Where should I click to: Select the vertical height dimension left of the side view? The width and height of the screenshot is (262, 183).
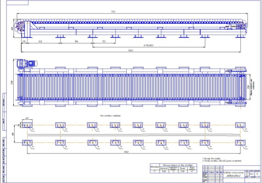12,29
